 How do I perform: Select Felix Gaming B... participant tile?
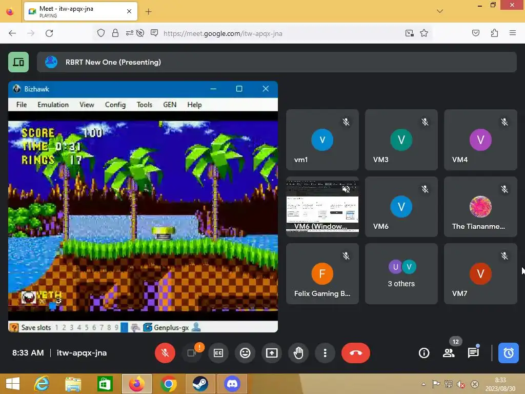[x=322, y=274]
